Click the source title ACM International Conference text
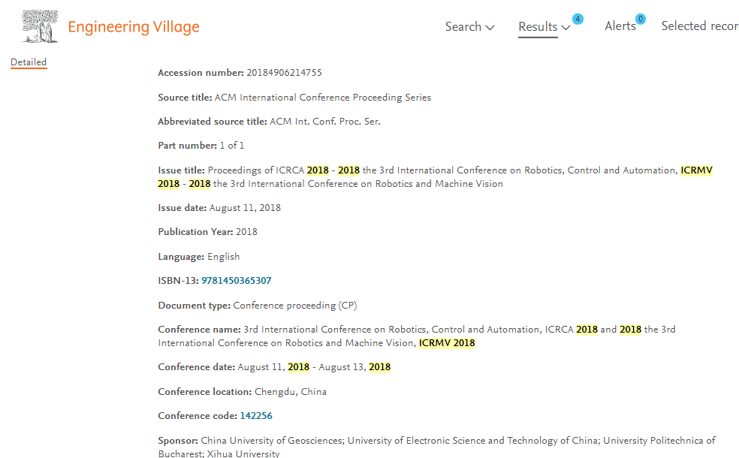 pos(323,97)
